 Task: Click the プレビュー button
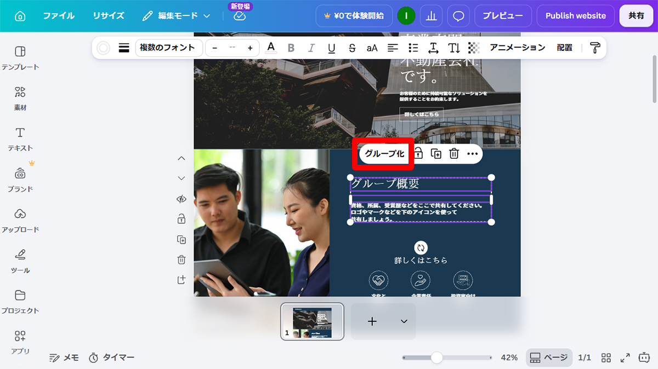(503, 16)
